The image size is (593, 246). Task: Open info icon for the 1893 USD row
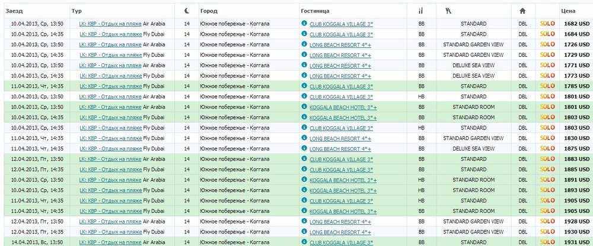pyautogui.click(x=304, y=190)
